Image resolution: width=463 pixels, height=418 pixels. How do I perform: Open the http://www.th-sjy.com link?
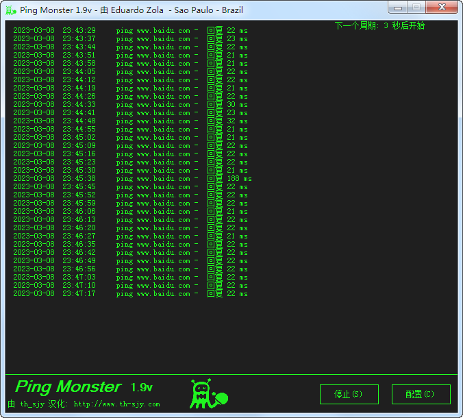pyautogui.click(x=116, y=404)
